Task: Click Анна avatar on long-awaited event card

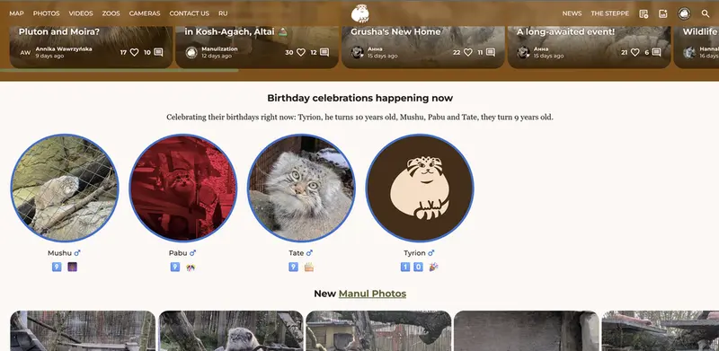Action: coord(523,52)
